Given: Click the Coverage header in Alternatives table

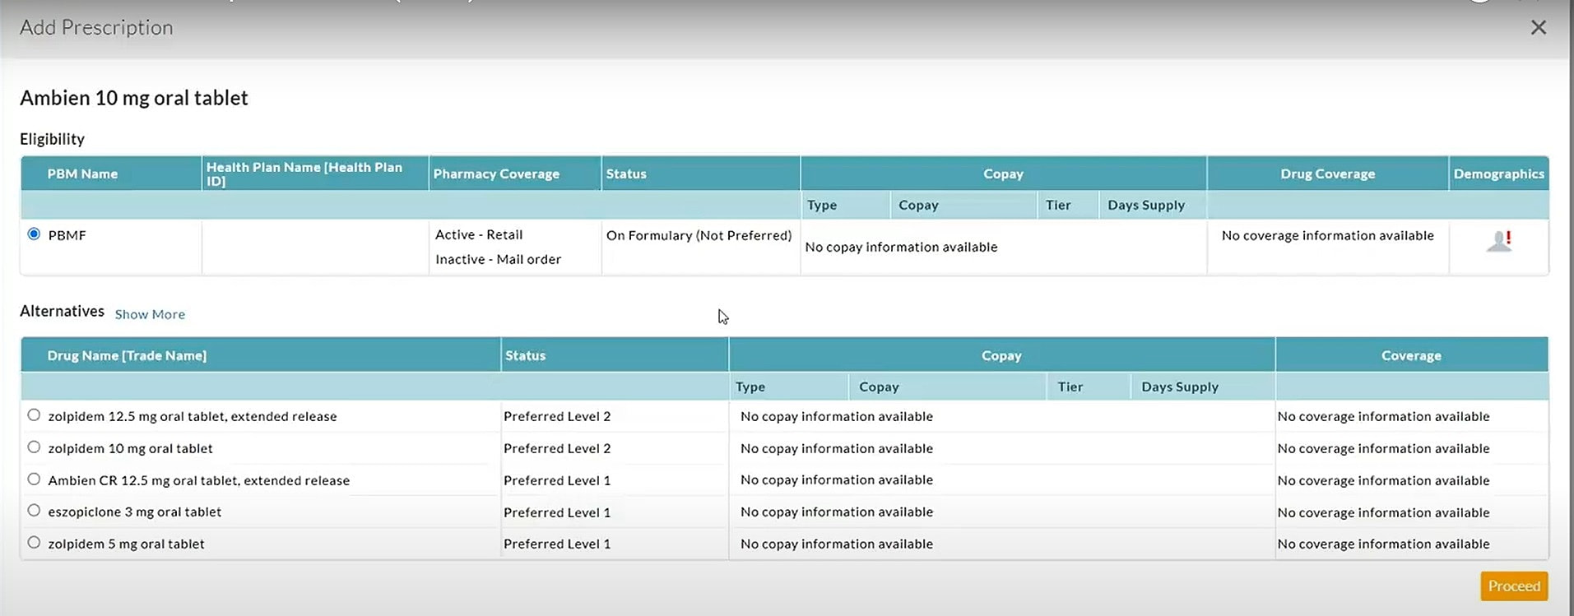Looking at the screenshot, I should 1410,355.
